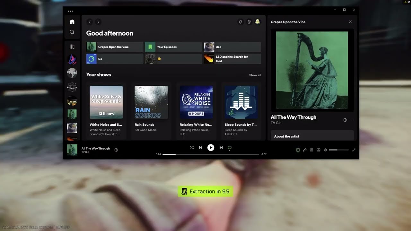The height and width of the screenshot is (231, 411).
Task: Click the Rain Sounds show title
Action: coord(144,124)
